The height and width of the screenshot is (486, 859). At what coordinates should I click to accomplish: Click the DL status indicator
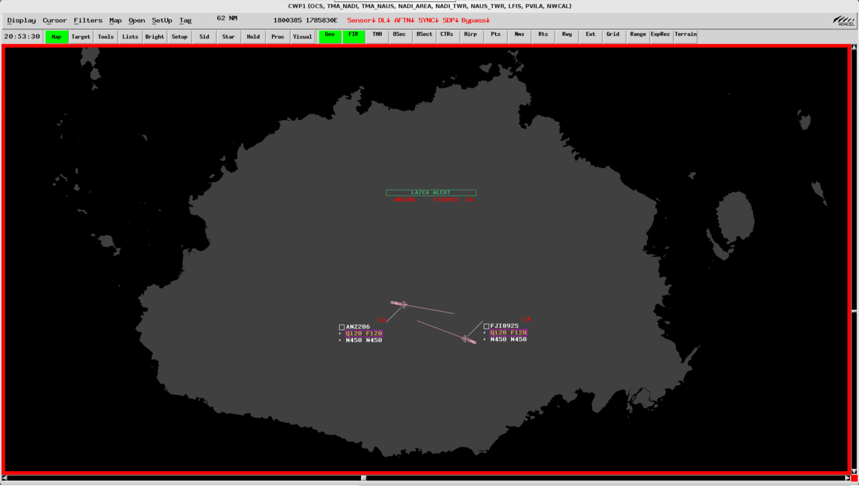[x=384, y=20]
